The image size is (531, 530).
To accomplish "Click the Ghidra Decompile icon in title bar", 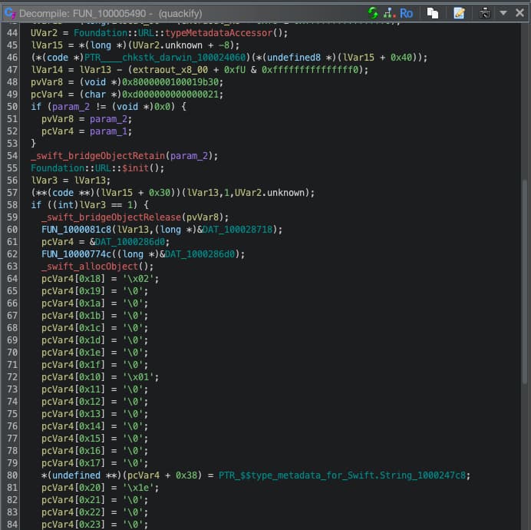I will (10, 13).
